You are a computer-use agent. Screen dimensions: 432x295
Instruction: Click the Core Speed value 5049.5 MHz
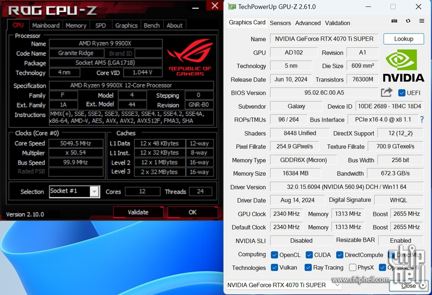[76, 144]
